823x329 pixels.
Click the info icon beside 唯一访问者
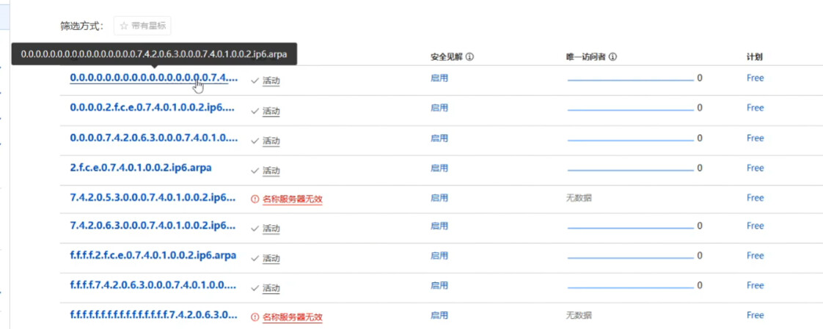[612, 57]
